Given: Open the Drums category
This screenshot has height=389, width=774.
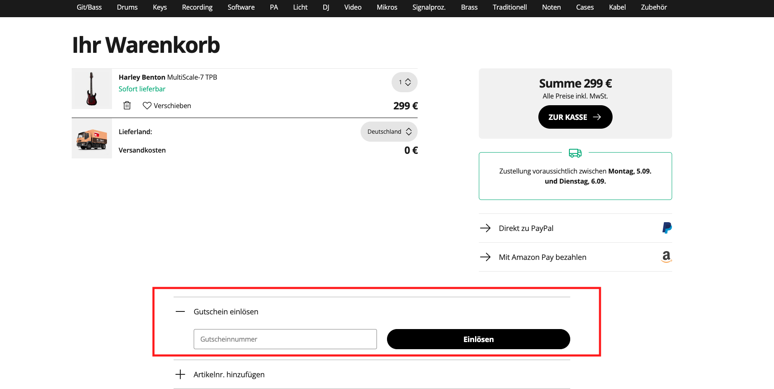Looking at the screenshot, I should pyautogui.click(x=127, y=7).
